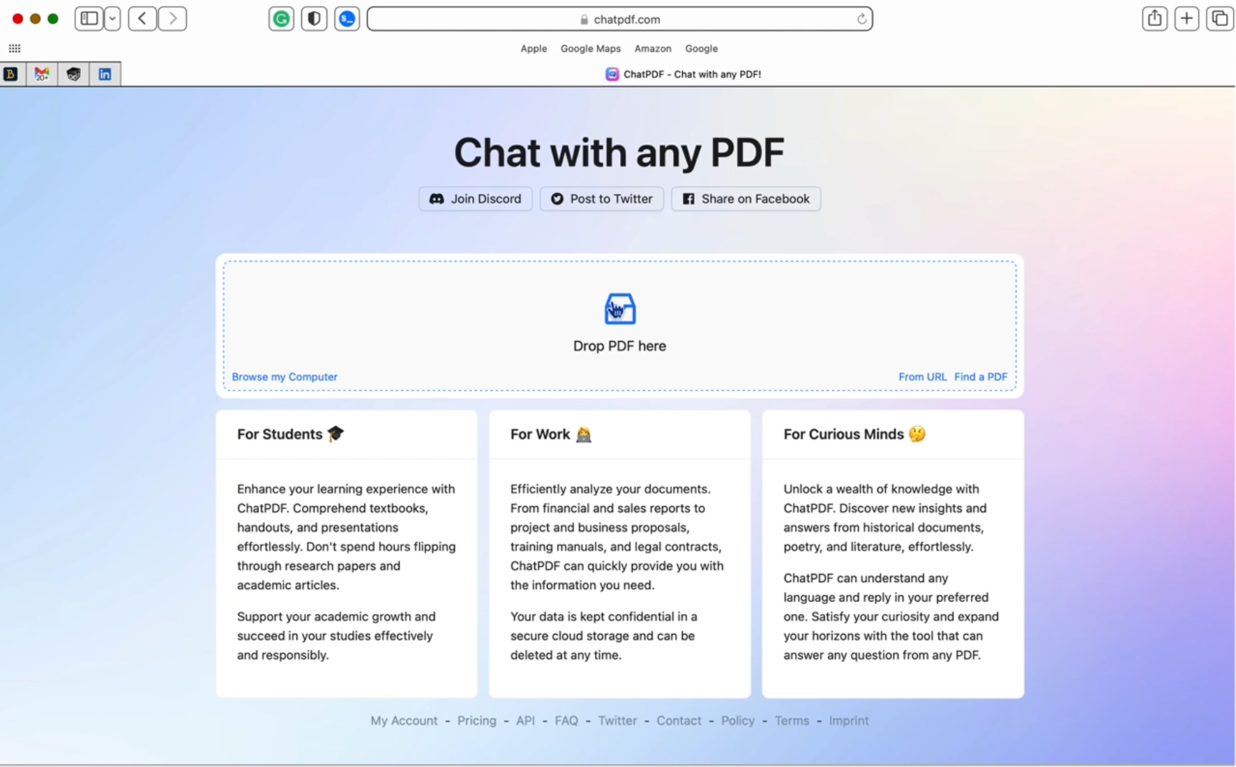Open the privacy shield report icon
Image resolution: width=1236 pixels, height=767 pixels.
314,19
